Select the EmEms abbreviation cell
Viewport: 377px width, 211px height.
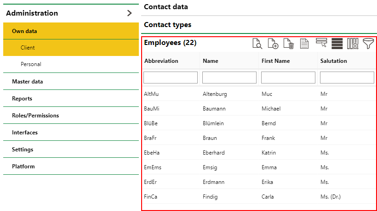[x=153, y=167]
